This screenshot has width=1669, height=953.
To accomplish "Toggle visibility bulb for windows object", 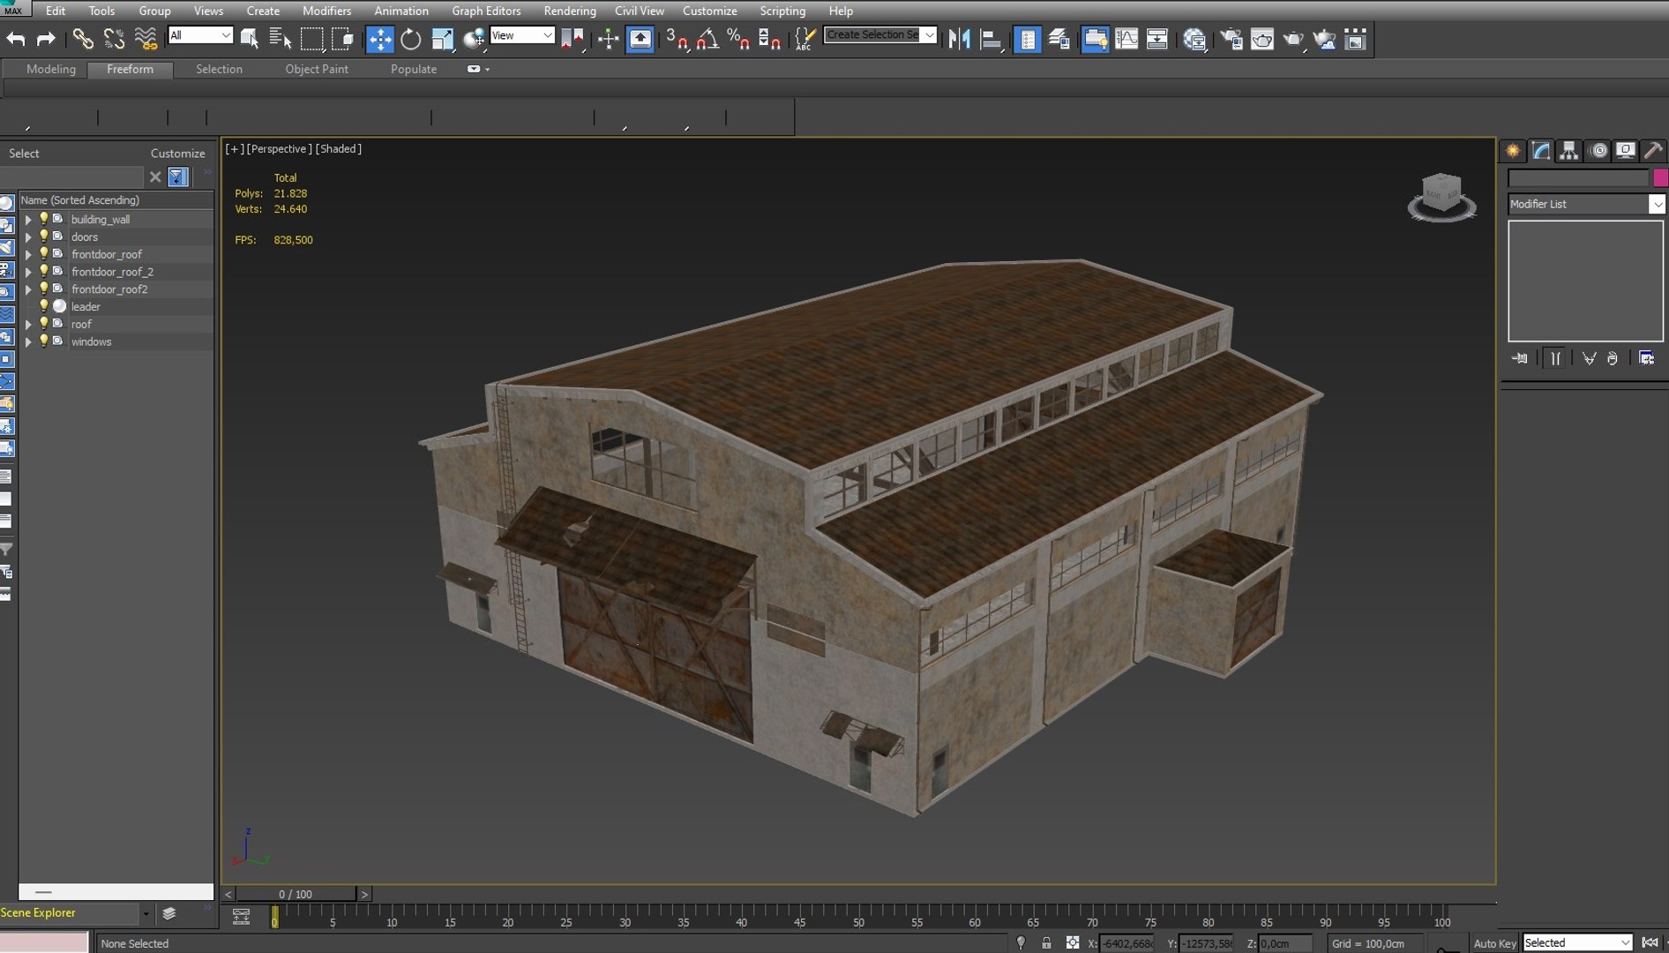I will [43, 341].
